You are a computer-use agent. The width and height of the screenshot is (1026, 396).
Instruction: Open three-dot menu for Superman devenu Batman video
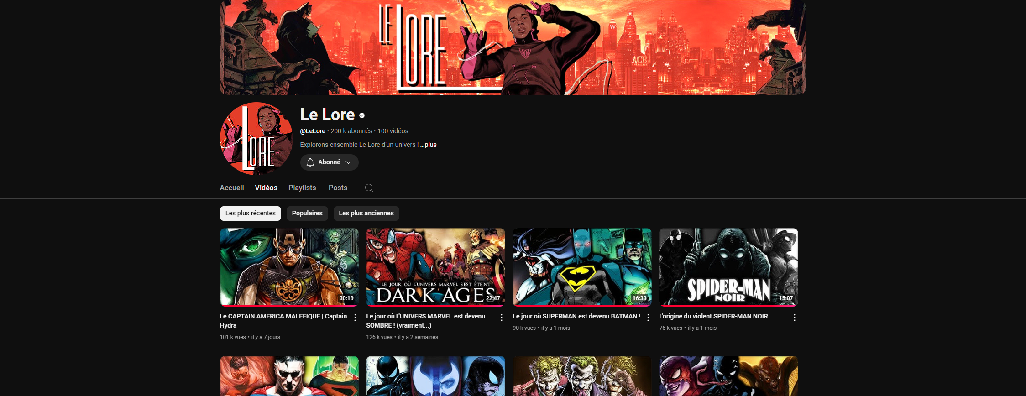[x=648, y=318]
